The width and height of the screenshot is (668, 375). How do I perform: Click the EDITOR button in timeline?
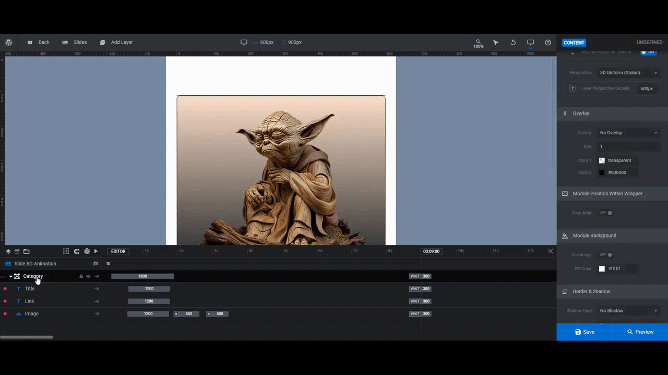tap(118, 252)
